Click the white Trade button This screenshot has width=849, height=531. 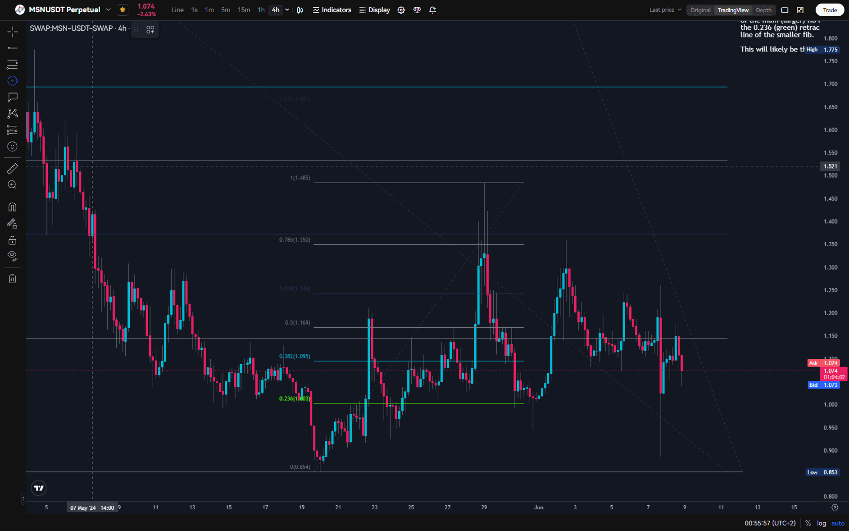pyautogui.click(x=830, y=10)
